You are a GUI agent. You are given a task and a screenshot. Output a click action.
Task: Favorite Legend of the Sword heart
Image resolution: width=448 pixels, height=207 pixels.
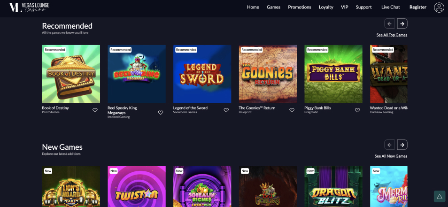[x=226, y=110]
